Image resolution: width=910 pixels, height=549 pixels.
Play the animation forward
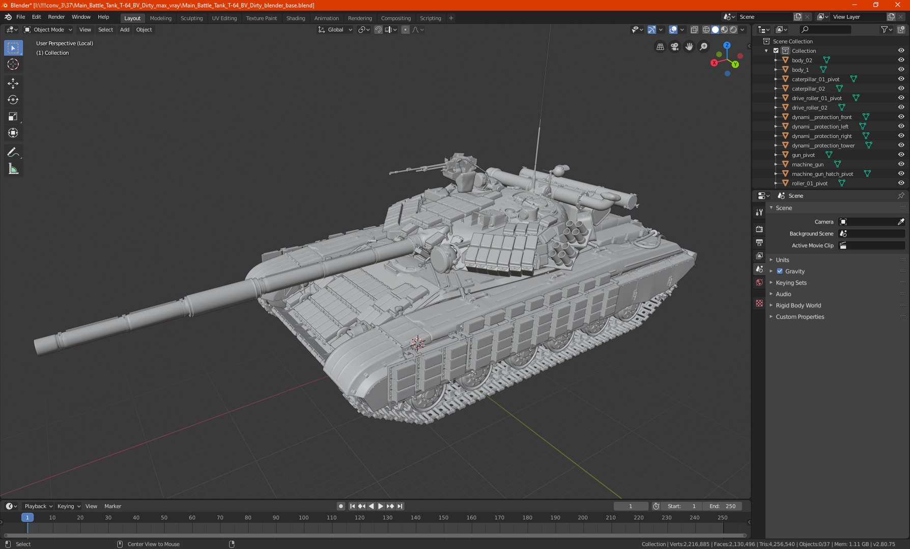381,506
